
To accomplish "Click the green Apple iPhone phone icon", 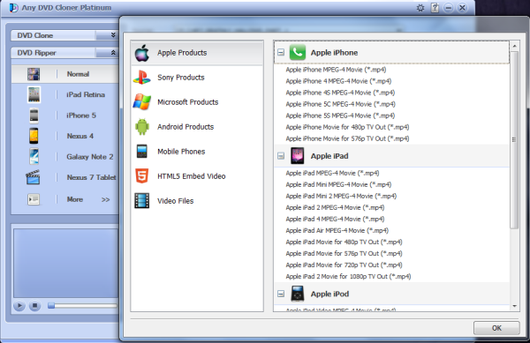I will (298, 52).
